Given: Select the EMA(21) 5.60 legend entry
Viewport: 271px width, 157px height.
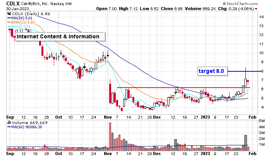Looking at the screenshot, I should pyautogui.click(x=21, y=22).
